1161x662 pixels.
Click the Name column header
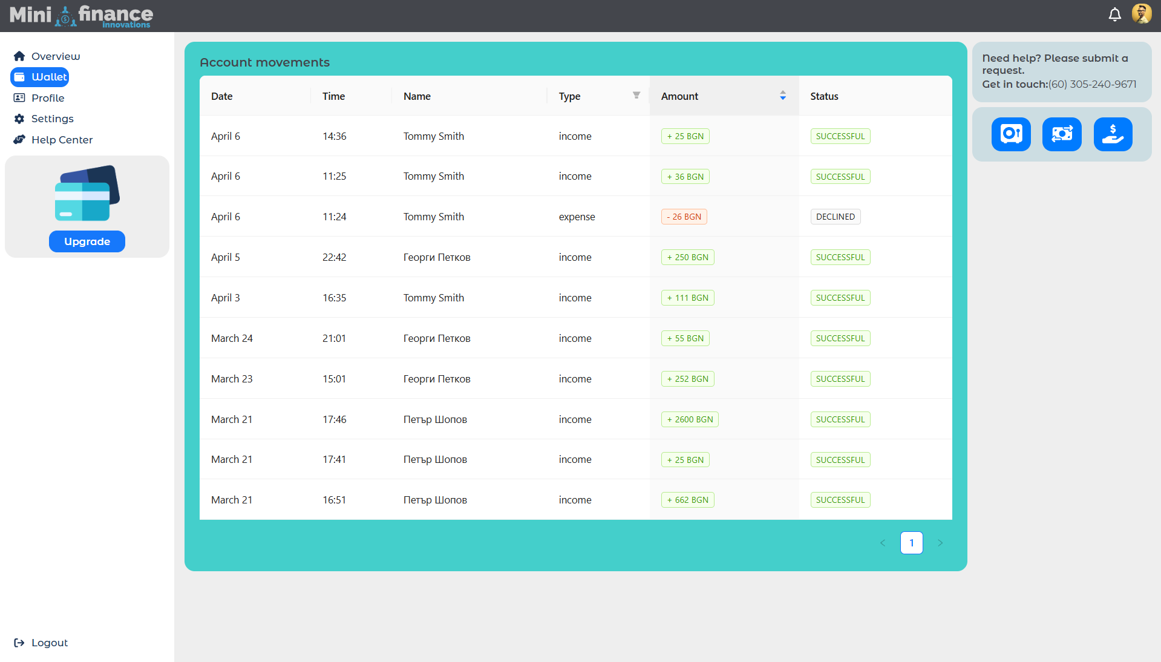469,96
